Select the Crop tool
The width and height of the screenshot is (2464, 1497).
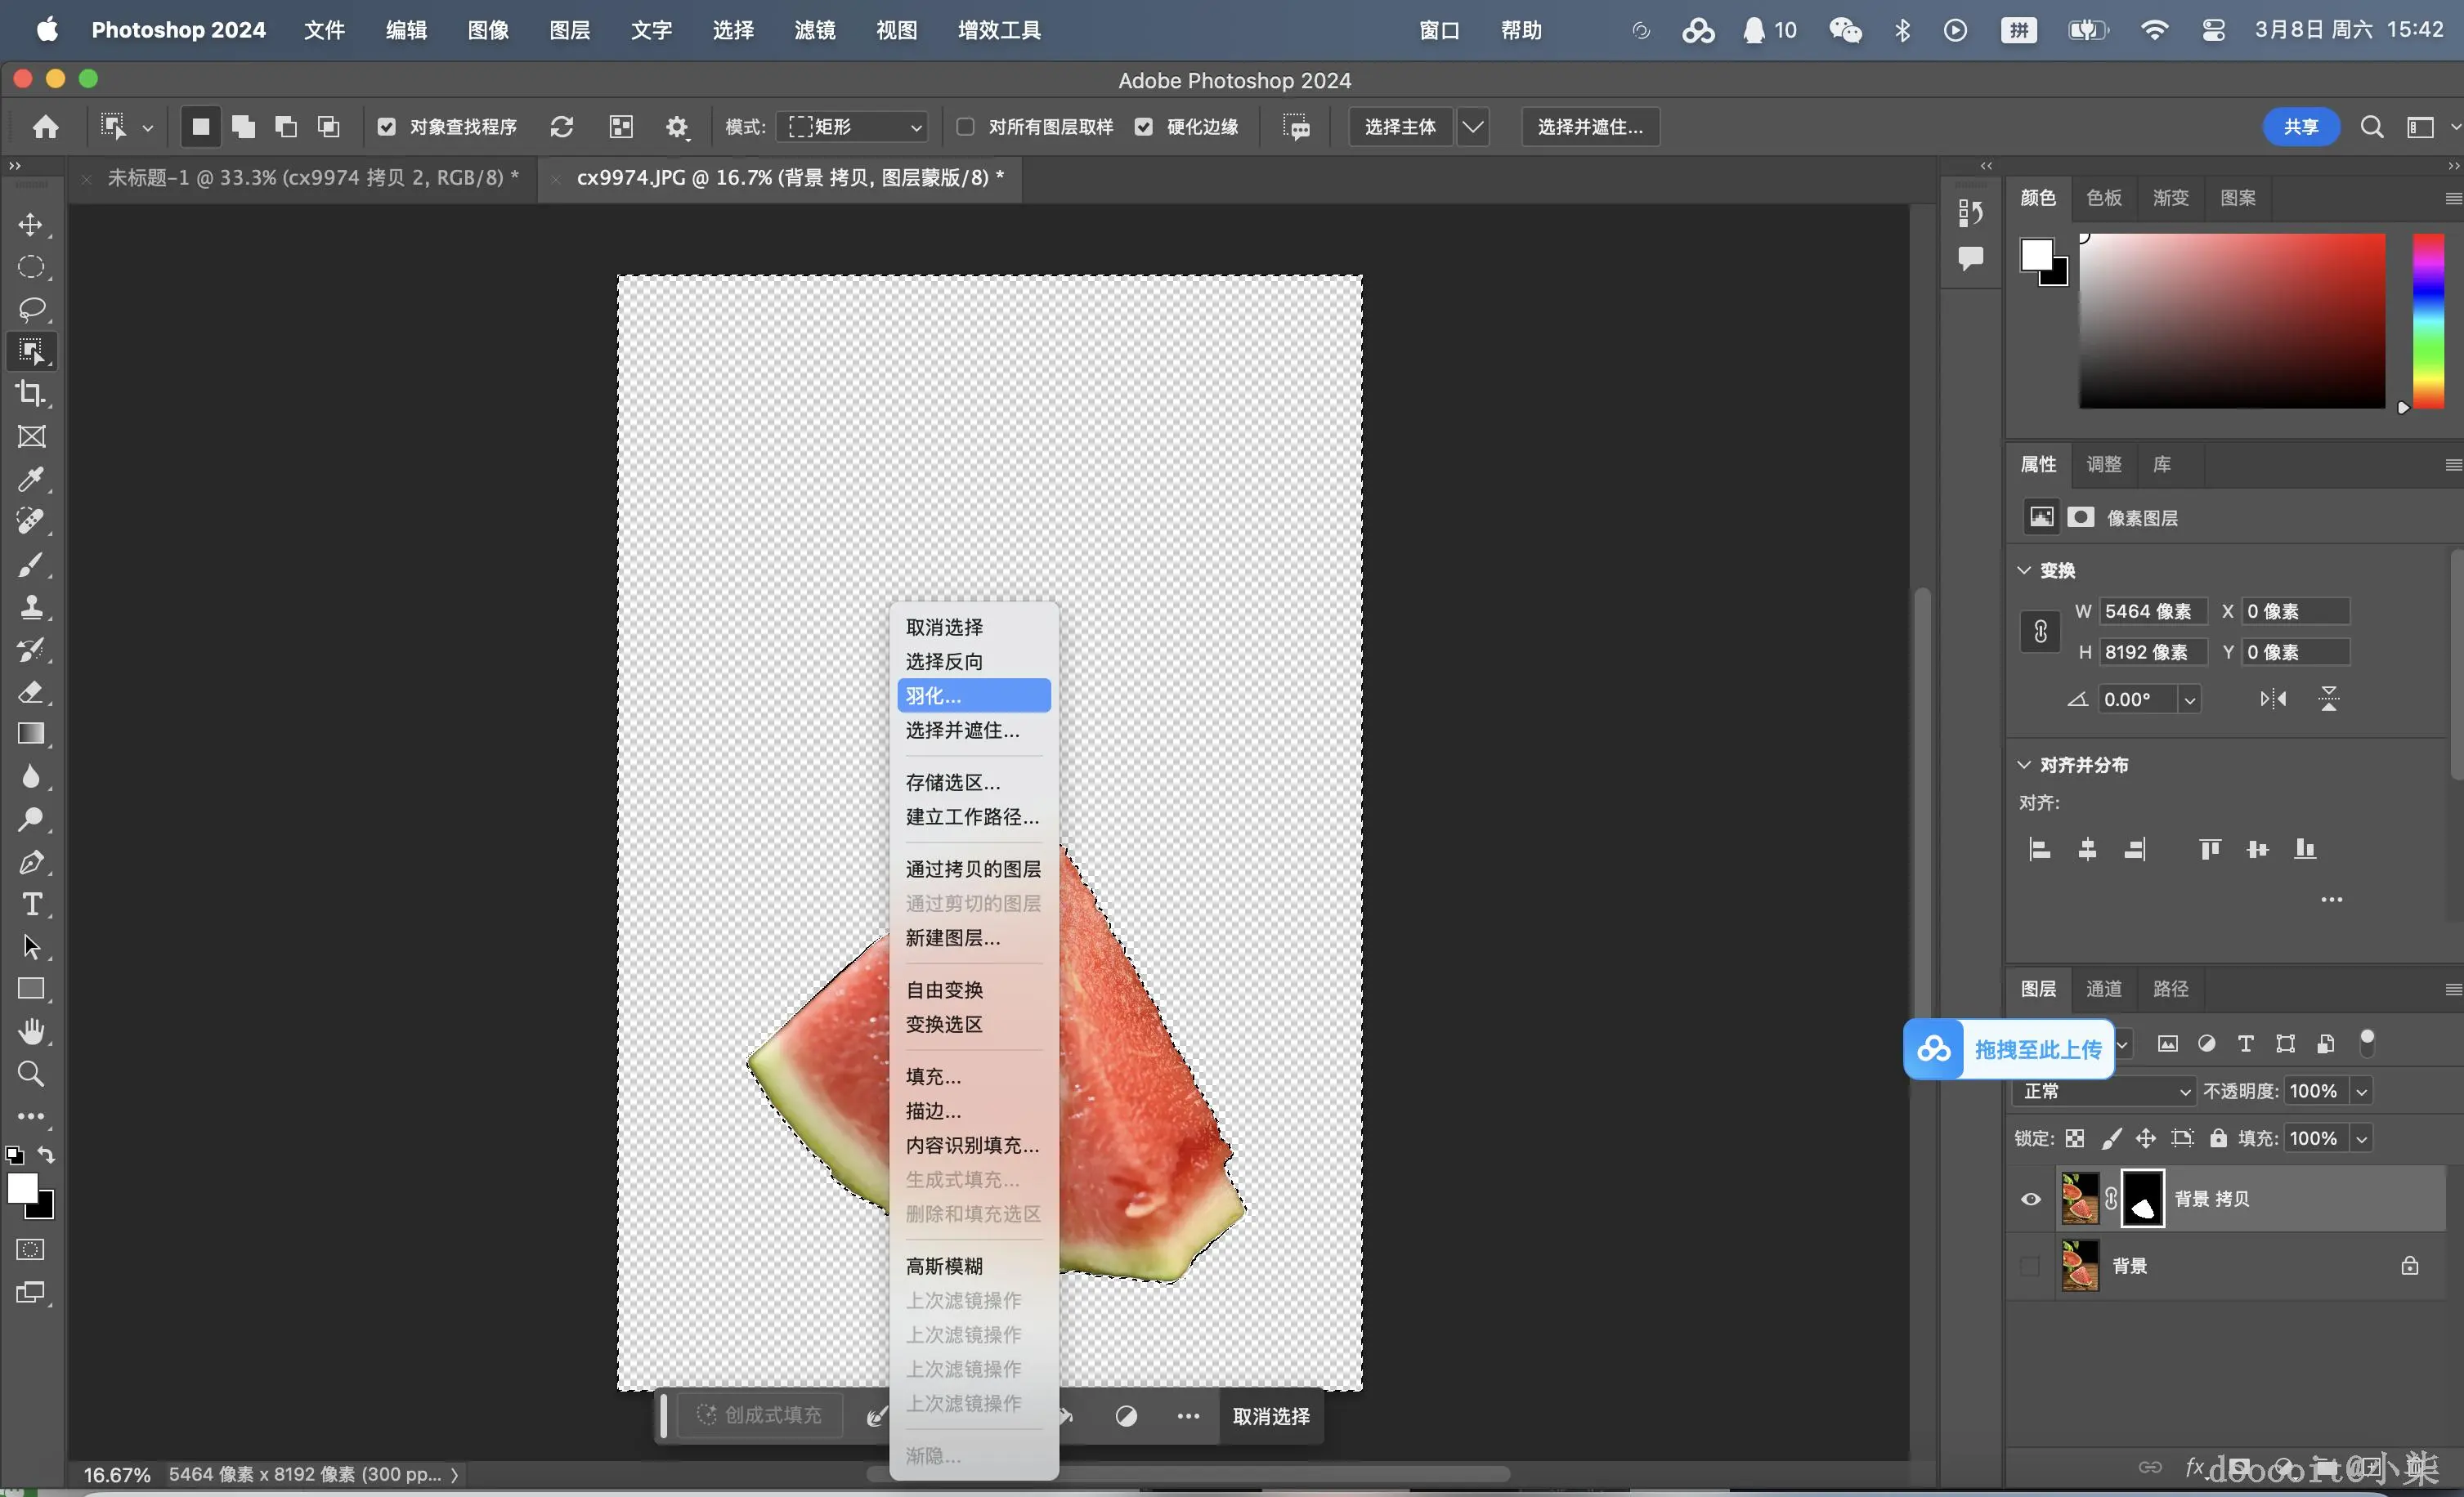point(31,394)
